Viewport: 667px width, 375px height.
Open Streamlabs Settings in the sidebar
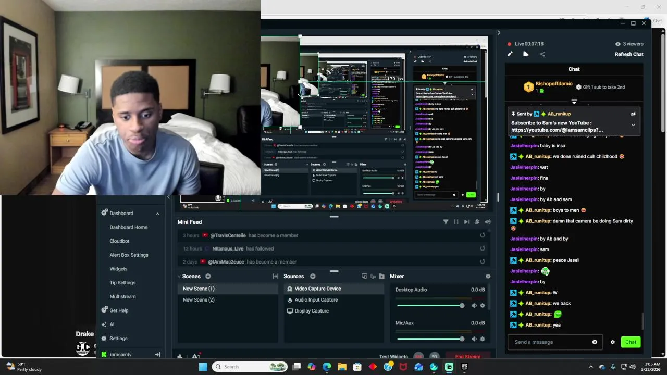(x=115, y=338)
